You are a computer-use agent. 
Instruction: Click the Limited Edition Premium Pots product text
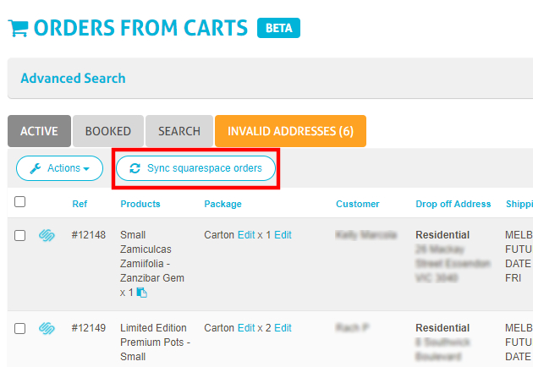155,342
